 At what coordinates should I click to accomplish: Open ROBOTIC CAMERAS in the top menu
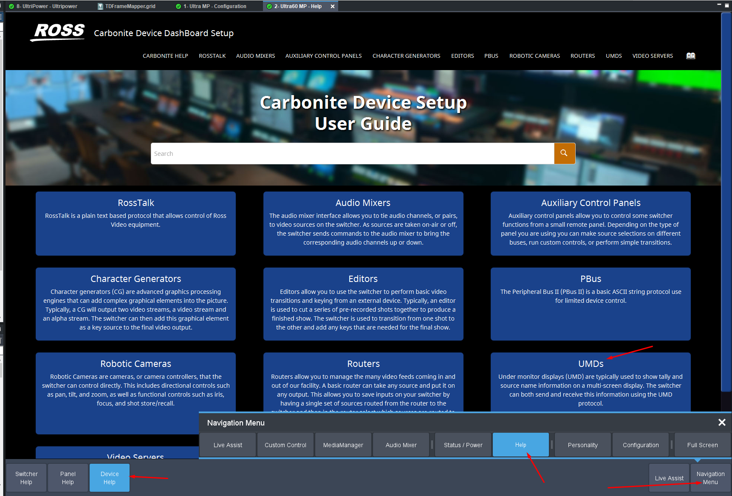(534, 56)
